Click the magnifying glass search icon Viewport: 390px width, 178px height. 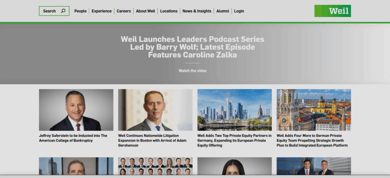coord(63,11)
